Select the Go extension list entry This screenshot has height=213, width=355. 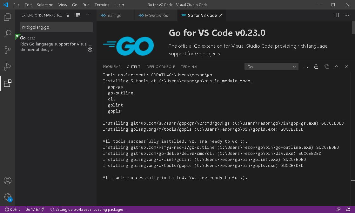click(x=56, y=44)
